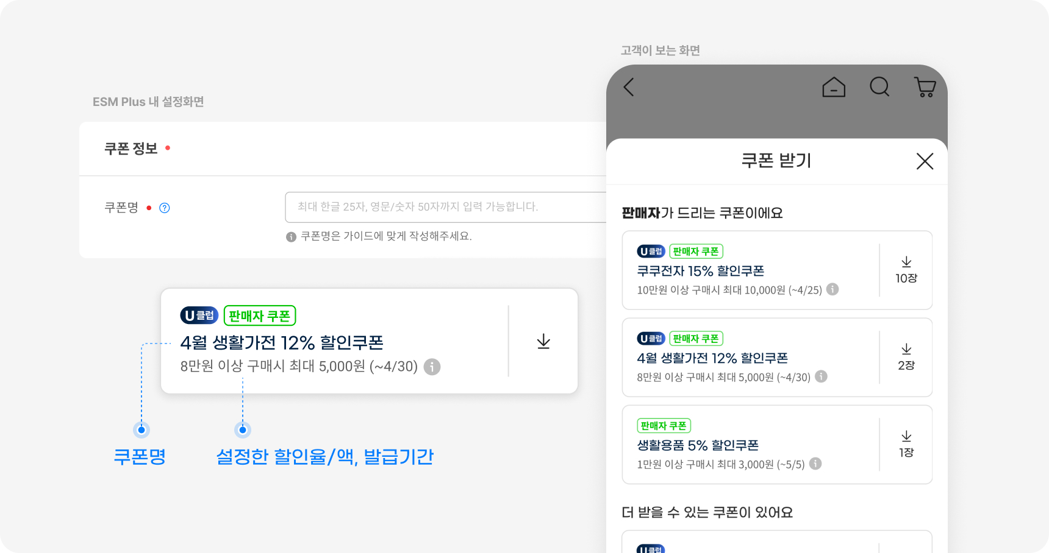Show info for the 쿠쿠전자 coupon conditions
Viewport: 1049px width, 553px height.
pos(832,289)
